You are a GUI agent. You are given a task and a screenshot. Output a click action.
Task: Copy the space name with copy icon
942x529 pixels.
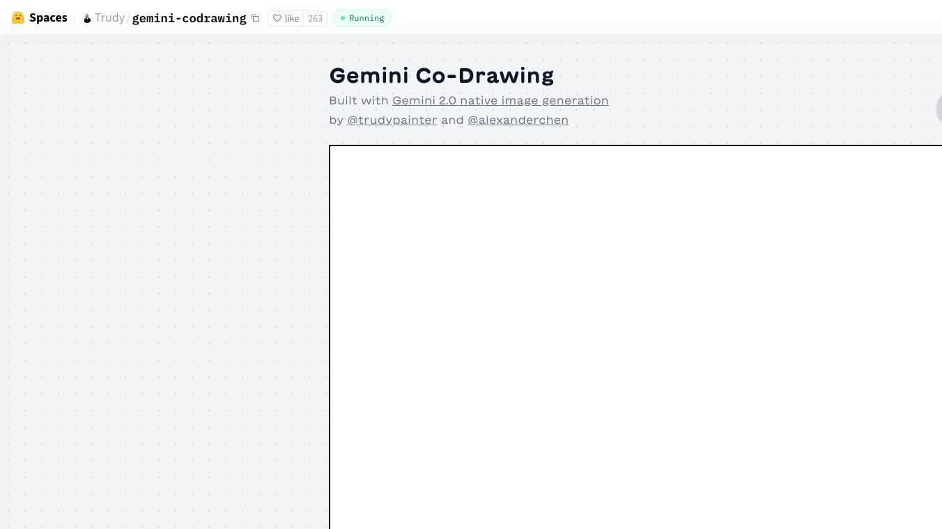[255, 18]
